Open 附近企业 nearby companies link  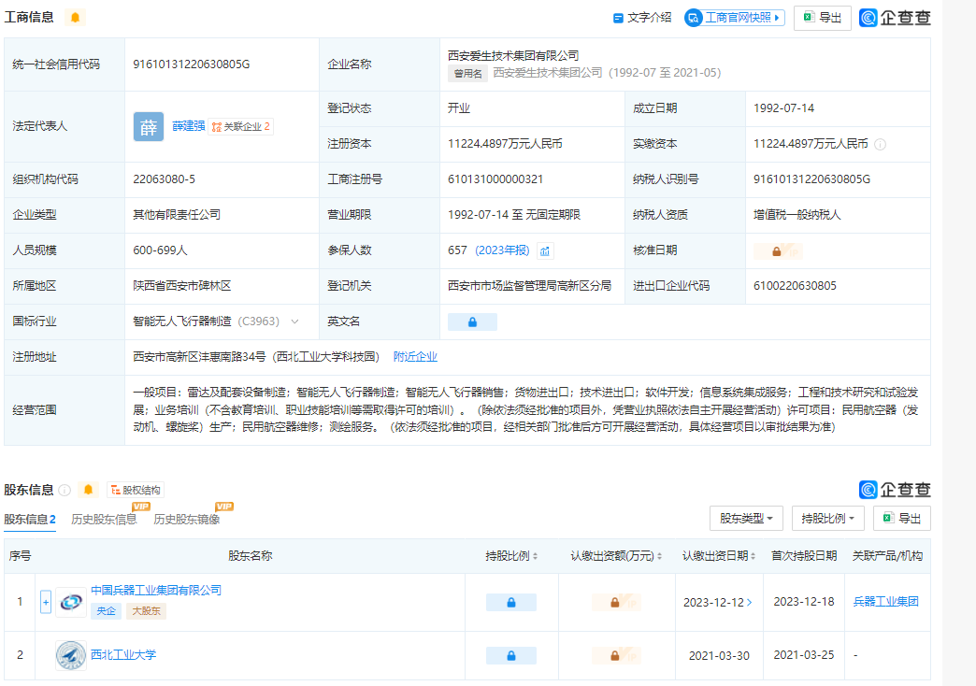coord(415,357)
